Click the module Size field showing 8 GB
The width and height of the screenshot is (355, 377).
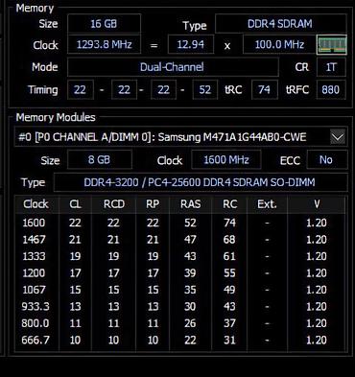[100, 159]
